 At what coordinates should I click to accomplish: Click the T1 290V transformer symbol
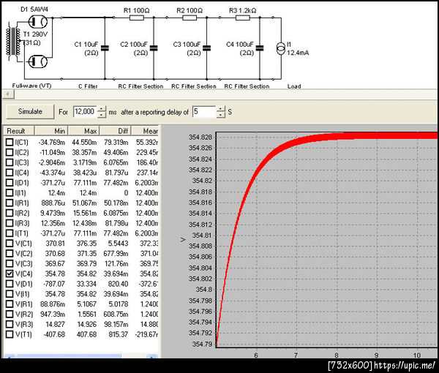(13, 42)
